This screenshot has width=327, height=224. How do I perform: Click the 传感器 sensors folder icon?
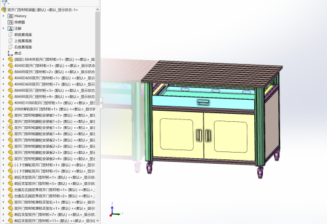pyautogui.click(x=10, y=22)
